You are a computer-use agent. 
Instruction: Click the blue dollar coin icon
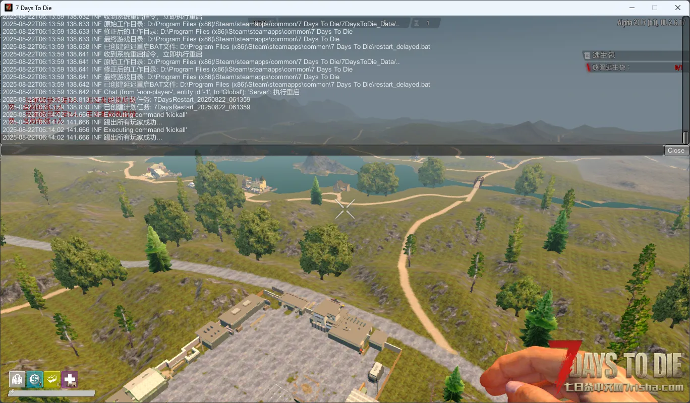[x=35, y=379]
